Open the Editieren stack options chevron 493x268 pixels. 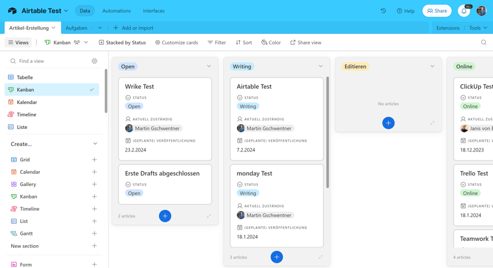coord(433,67)
